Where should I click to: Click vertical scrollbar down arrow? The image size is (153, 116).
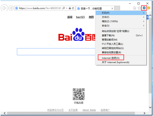[x=150, y=107]
